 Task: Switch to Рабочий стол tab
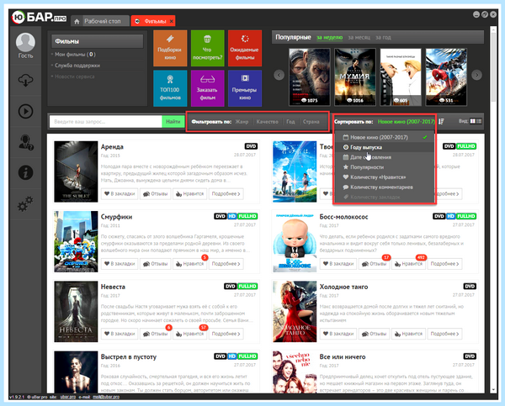pos(102,21)
